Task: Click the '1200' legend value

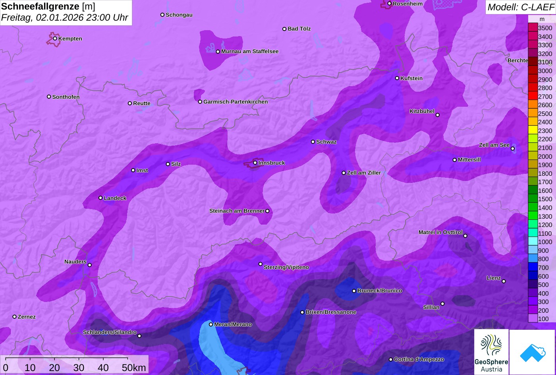Action: point(545,225)
